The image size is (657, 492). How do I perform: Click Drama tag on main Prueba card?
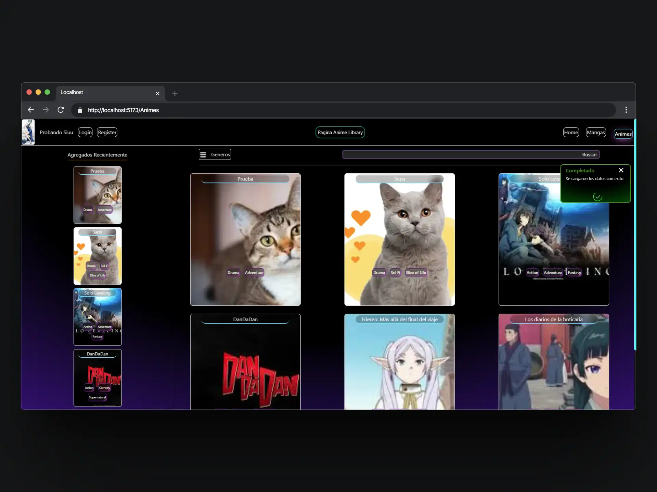point(233,273)
